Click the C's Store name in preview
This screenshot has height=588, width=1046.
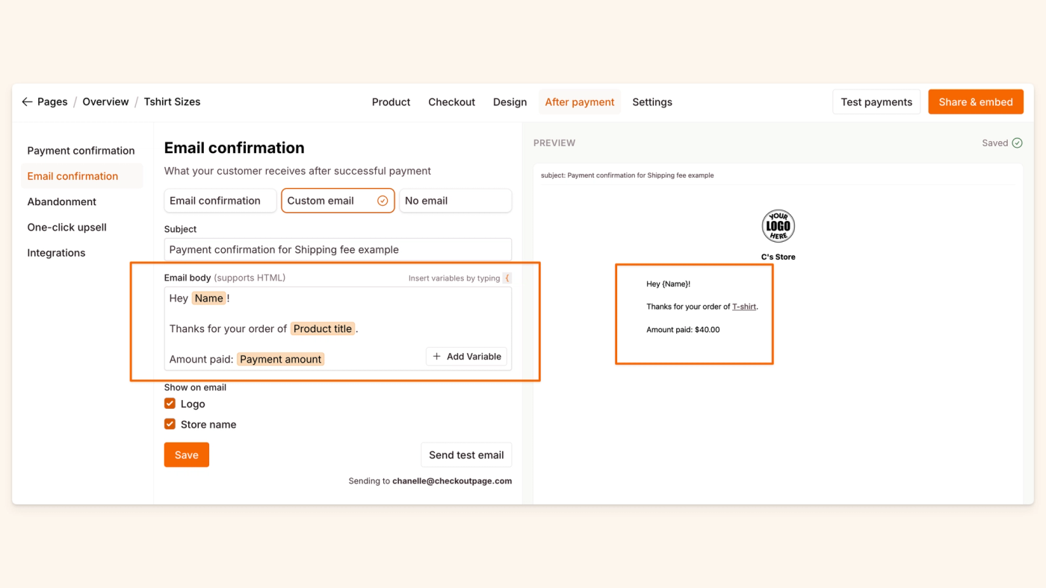pyautogui.click(x=778, y=257)
